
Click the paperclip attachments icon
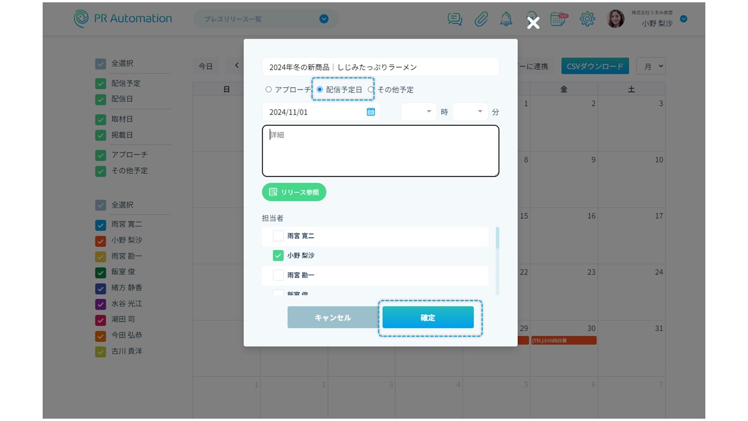[481, 19]
